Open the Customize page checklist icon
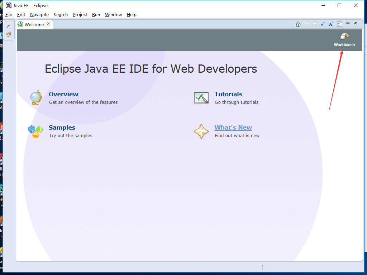Viewport: 367px width, 275px height. [x=339, y=24]
